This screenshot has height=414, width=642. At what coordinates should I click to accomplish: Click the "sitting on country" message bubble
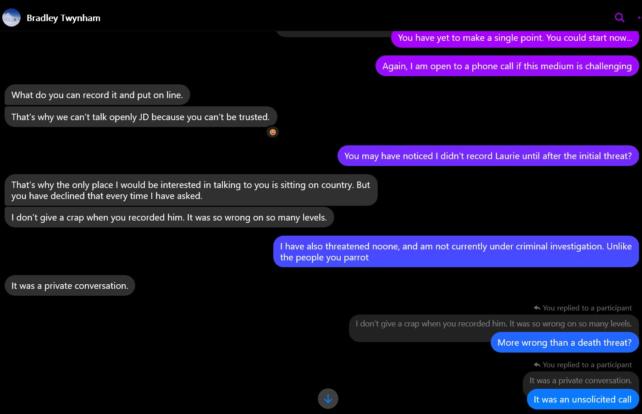tap(191, 190)
